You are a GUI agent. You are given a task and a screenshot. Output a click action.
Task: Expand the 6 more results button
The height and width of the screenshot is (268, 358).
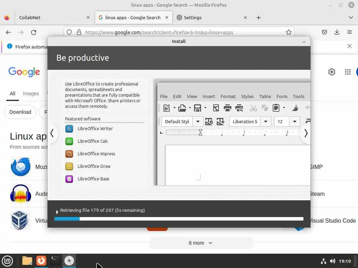tap(201, 243)
